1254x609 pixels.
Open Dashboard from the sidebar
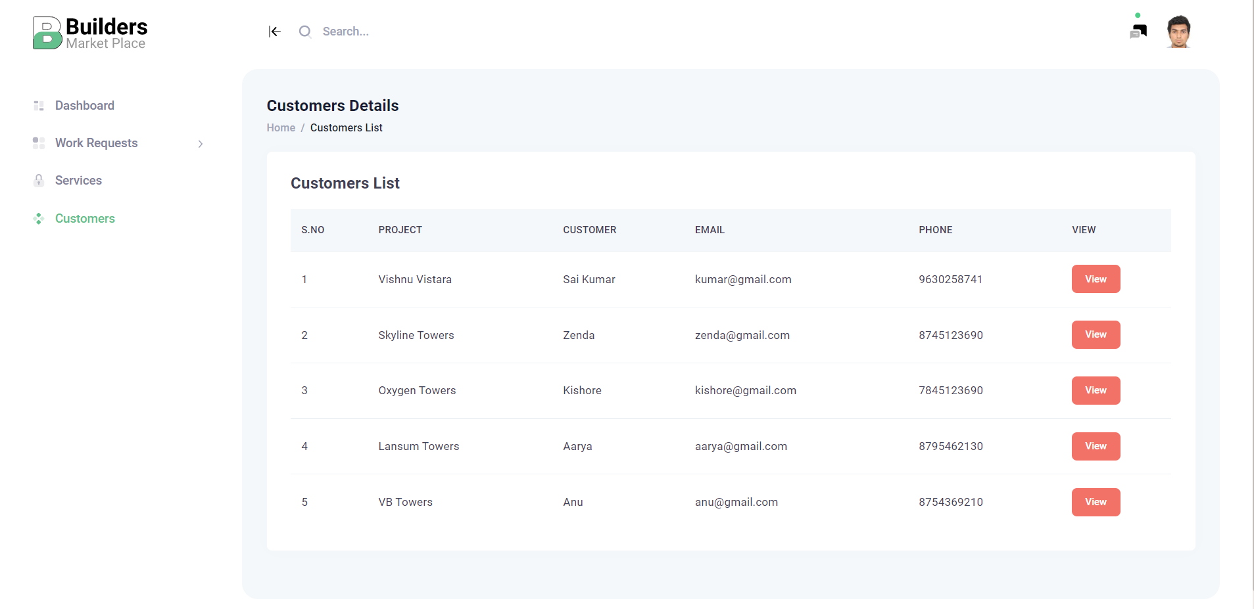(84, 106)
